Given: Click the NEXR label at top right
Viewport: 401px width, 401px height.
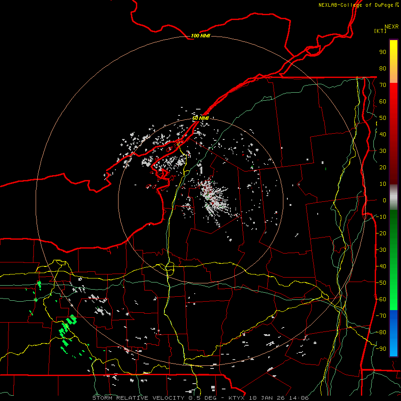Looking at the screenshot, I should [392, 27].
